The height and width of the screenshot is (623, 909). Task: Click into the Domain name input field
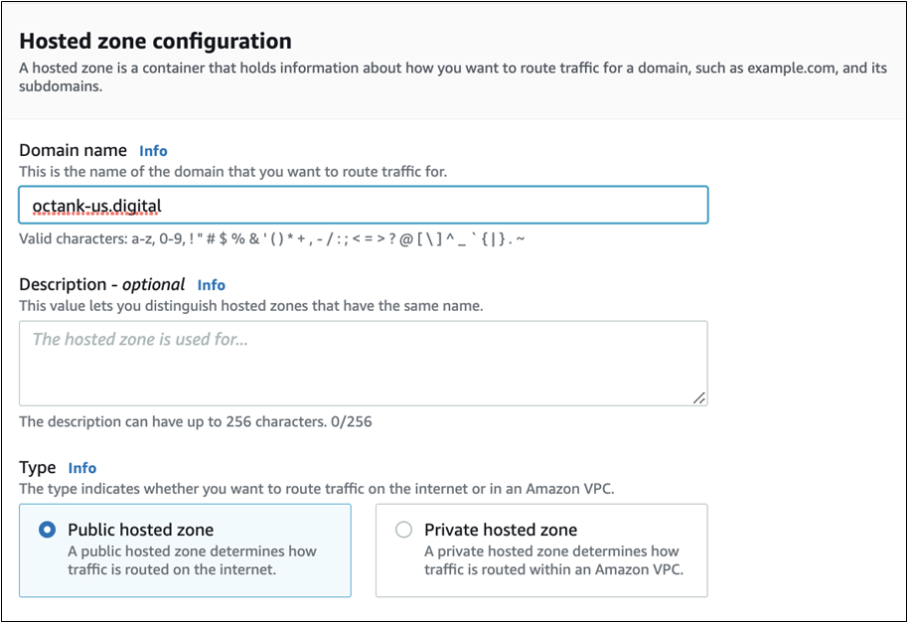point(397,206)
